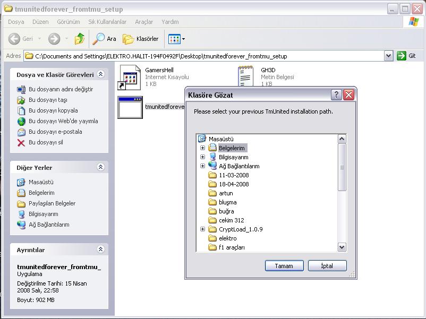
Task: Open the Dosya menu
Action: (16, 22)
